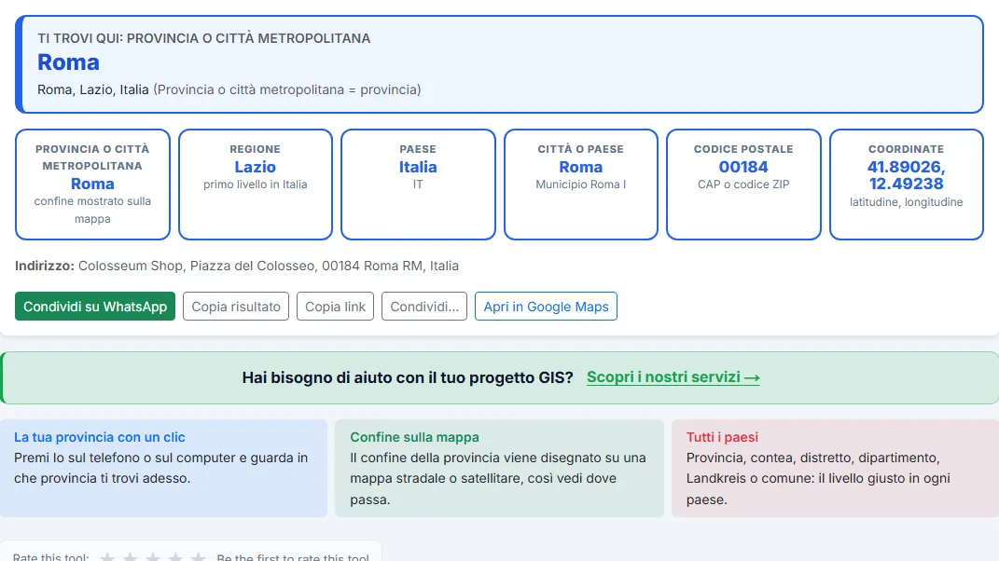Select the Provincia o città metropolitana Roma card
999x561 pixels.
(93, 185)
